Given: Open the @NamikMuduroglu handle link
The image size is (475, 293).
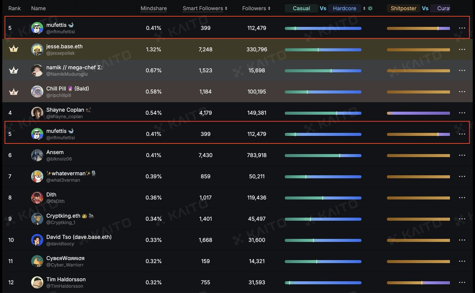Looking at the screenshot, I should point(67,74).
